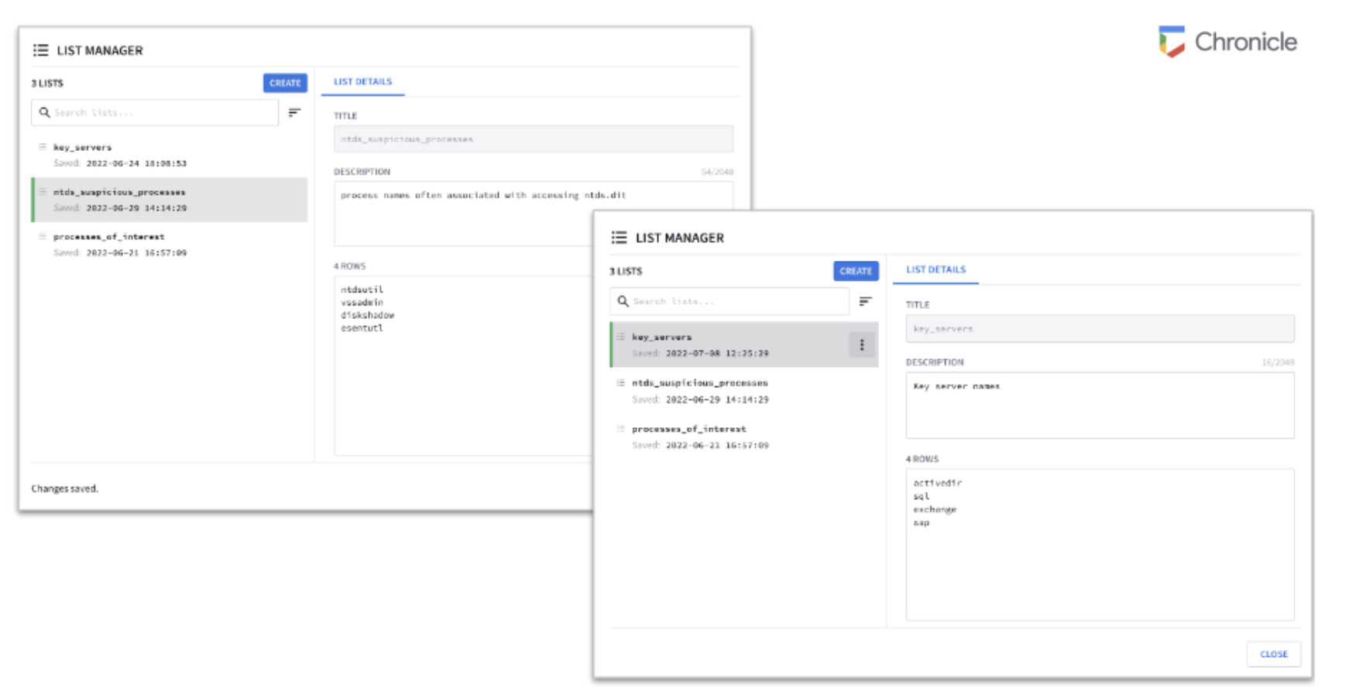1363x695 pixels.
Task: Click the search magnifier icon in the back panel
Action: tap(44, 113)
